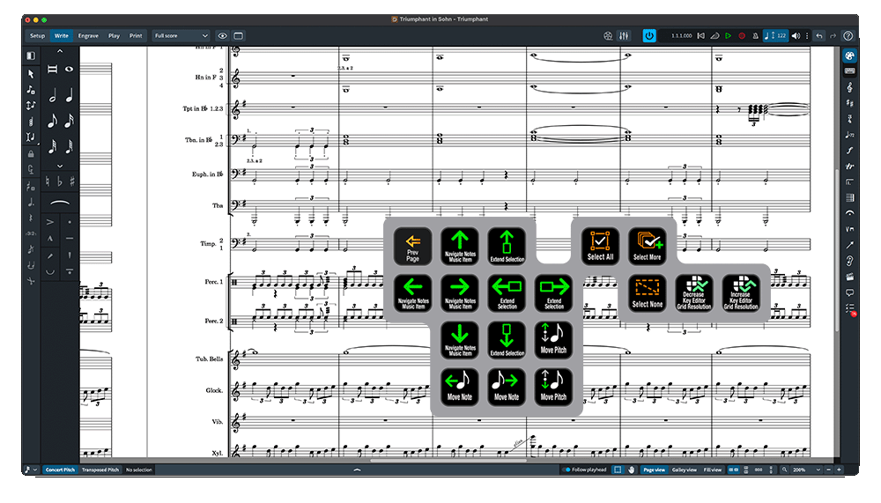The height and width of the screenshot is (503, 881).
Task: Switch to Engrave mode
Action: click(88, 35)
